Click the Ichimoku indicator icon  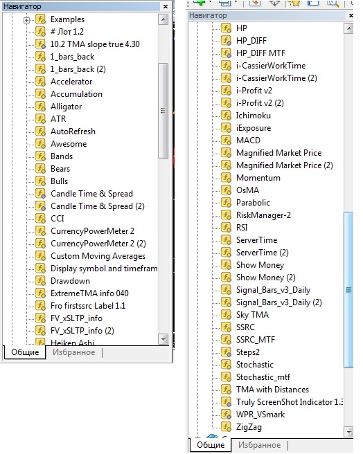(x=226, y=116)
